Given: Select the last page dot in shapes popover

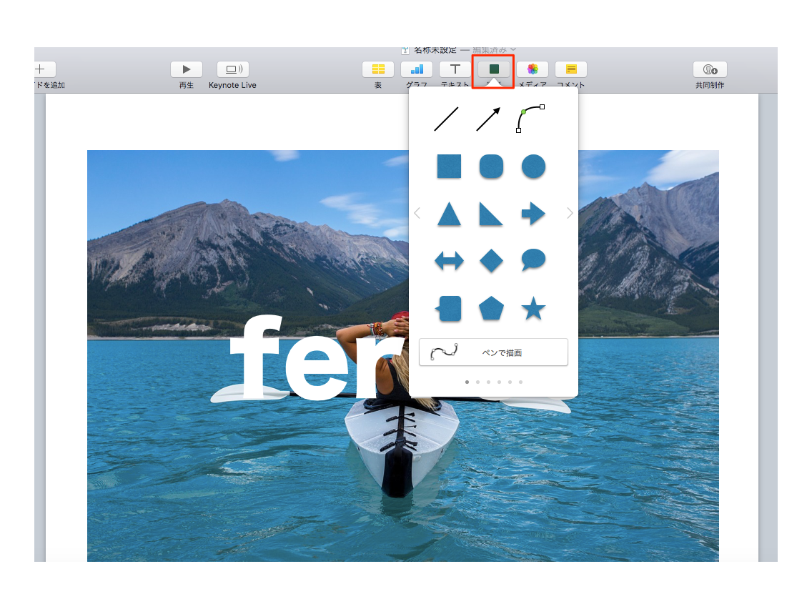Looking at the screenshot, I should pos(520,382).
